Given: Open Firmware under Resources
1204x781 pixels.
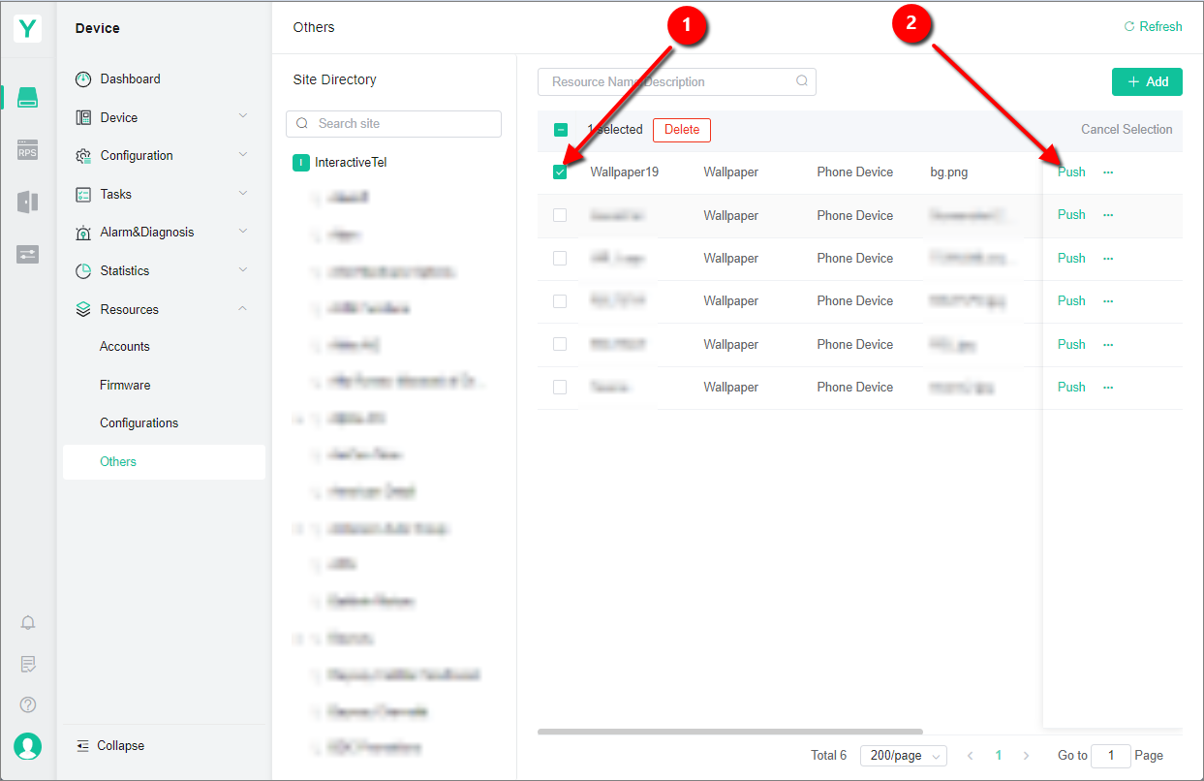Looking at the screenshot, I should click(125, 386).
